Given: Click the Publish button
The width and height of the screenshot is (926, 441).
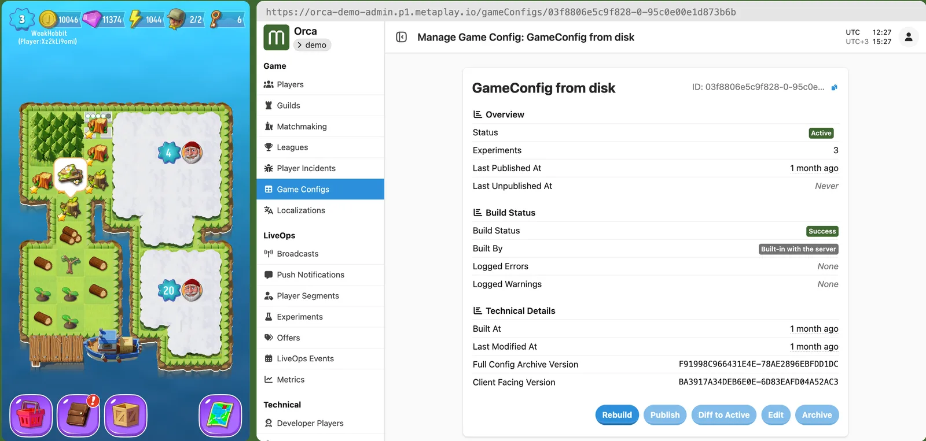Looking at the screenshot, I should pos(665,415).
